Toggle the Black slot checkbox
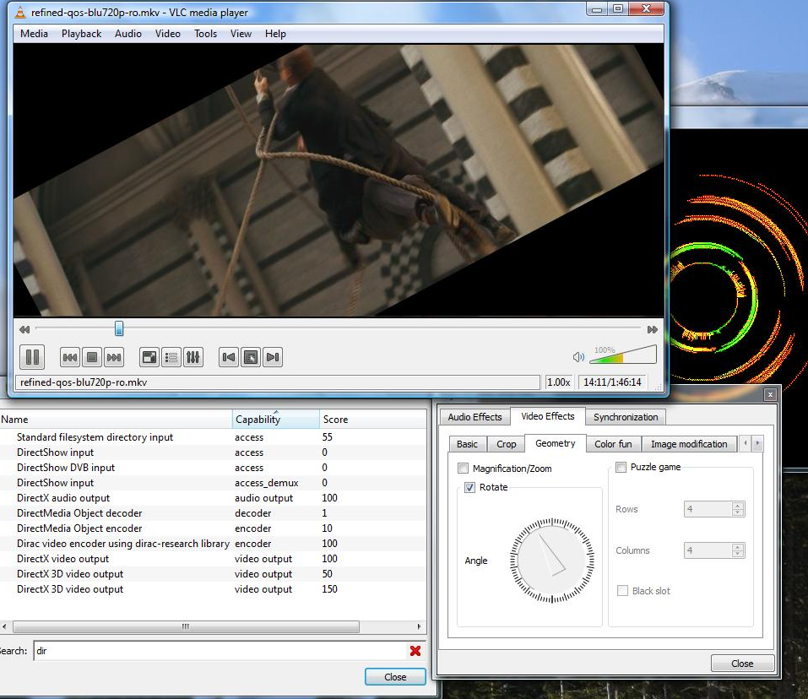Viewport: 808px width, 699px height. [622, 591]
